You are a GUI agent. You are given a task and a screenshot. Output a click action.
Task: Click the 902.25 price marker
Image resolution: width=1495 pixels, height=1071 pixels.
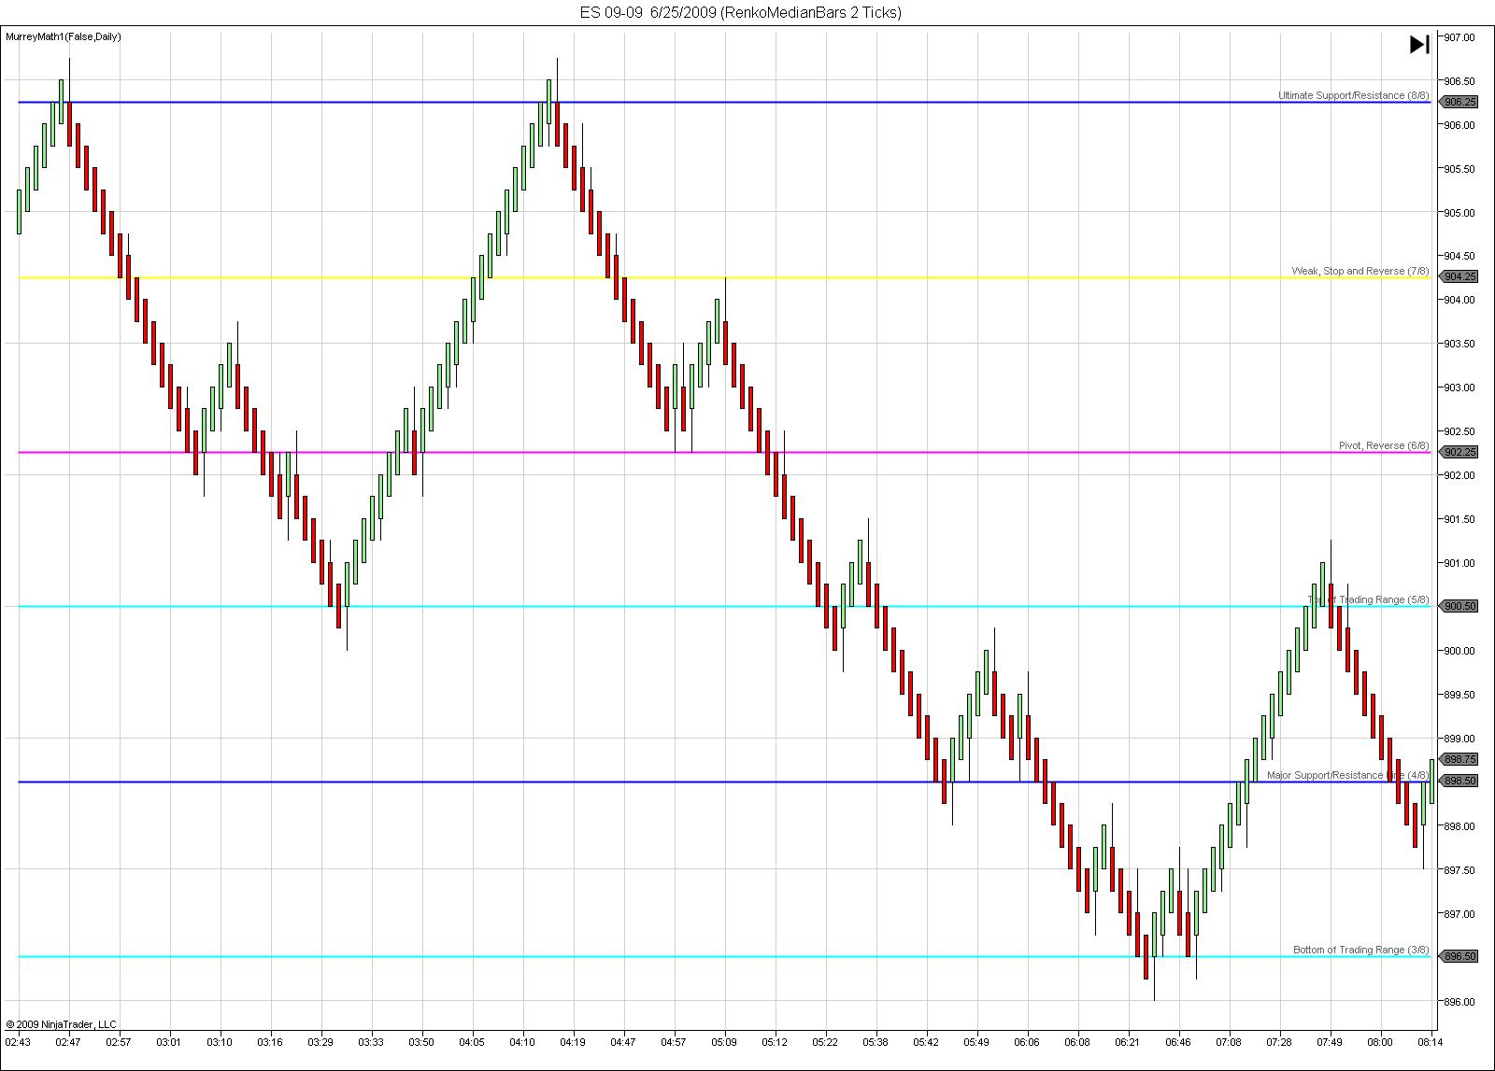1459,452
